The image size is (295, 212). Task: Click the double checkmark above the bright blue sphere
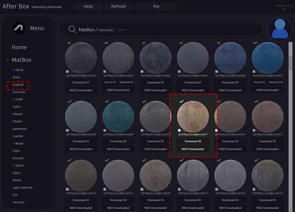[255, 43]
